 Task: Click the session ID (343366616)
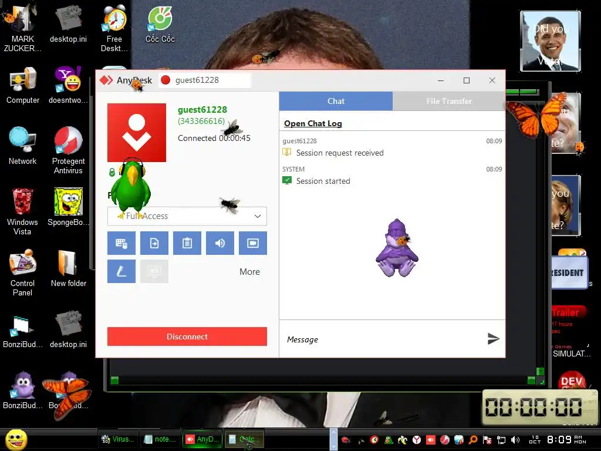coord(201,121)
